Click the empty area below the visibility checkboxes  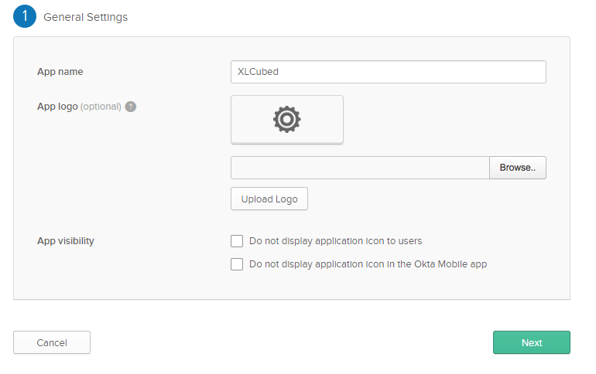[387, 286]
